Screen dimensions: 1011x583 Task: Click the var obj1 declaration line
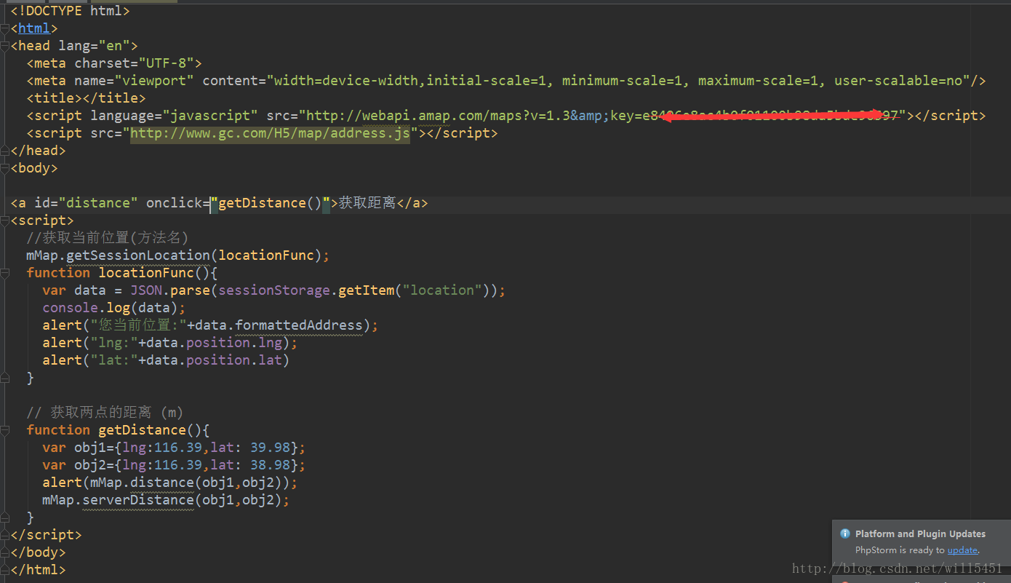coord(174,448)
